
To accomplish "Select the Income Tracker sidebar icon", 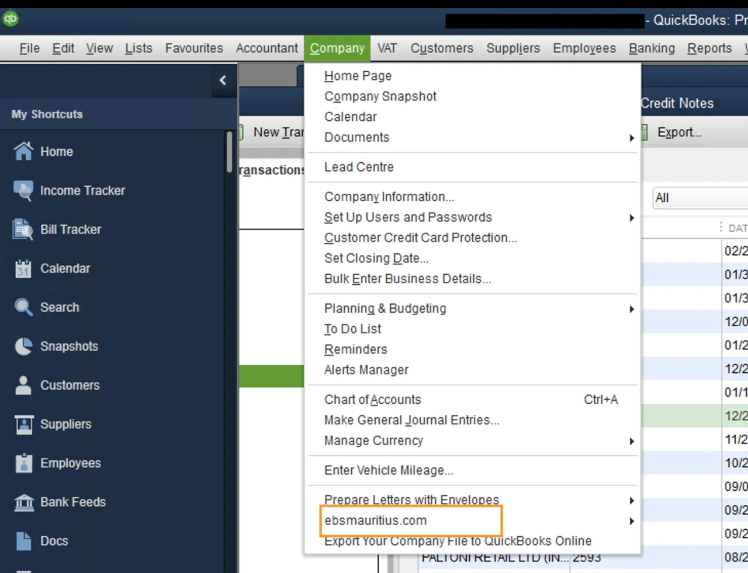I will pyautogui.click(x=82, y=190).
